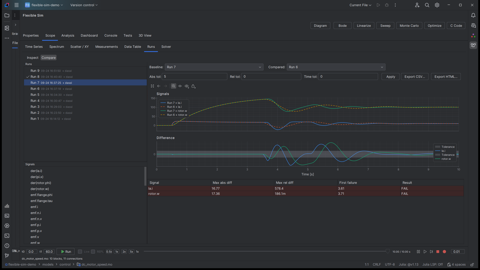Start simulation playback
This screenshot has width=480, height=270.
425,252
